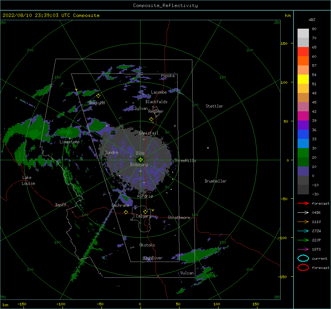Click the ThreeHills city label
Viewport: 331px width, 309px height.
[185, 161]
